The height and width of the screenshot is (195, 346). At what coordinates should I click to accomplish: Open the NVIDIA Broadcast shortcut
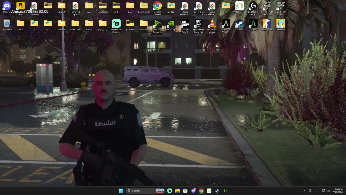tap(157, 26)
